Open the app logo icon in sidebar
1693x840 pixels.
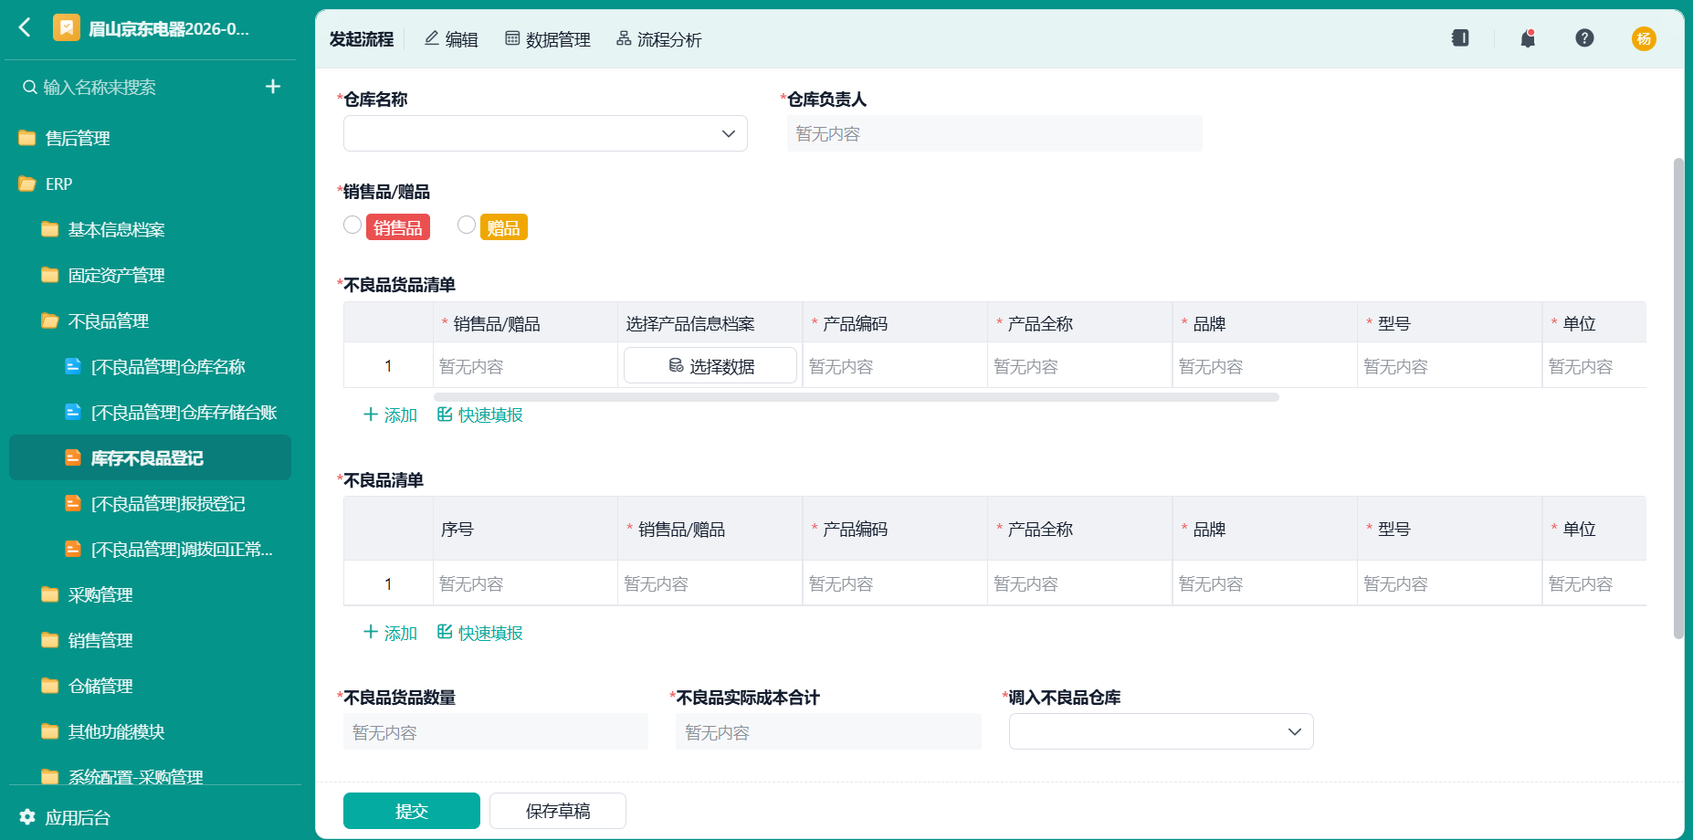[66, 28]
